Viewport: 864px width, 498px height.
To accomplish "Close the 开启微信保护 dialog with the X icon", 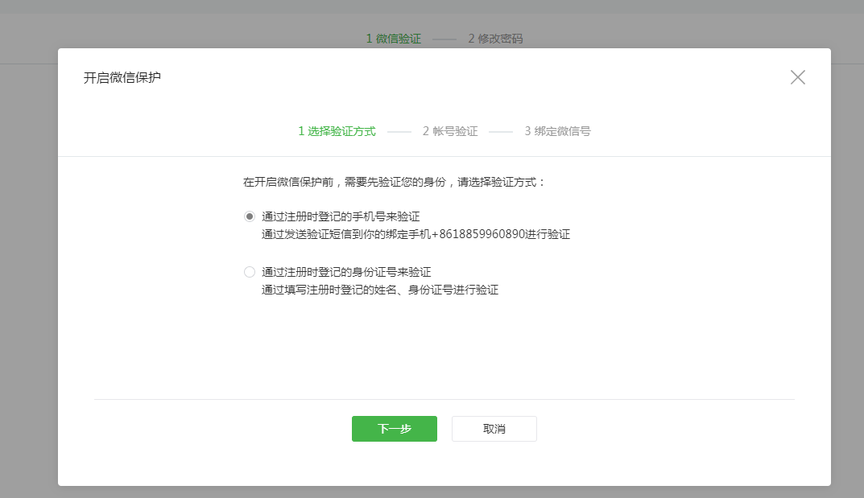I will tap(797, 77).
